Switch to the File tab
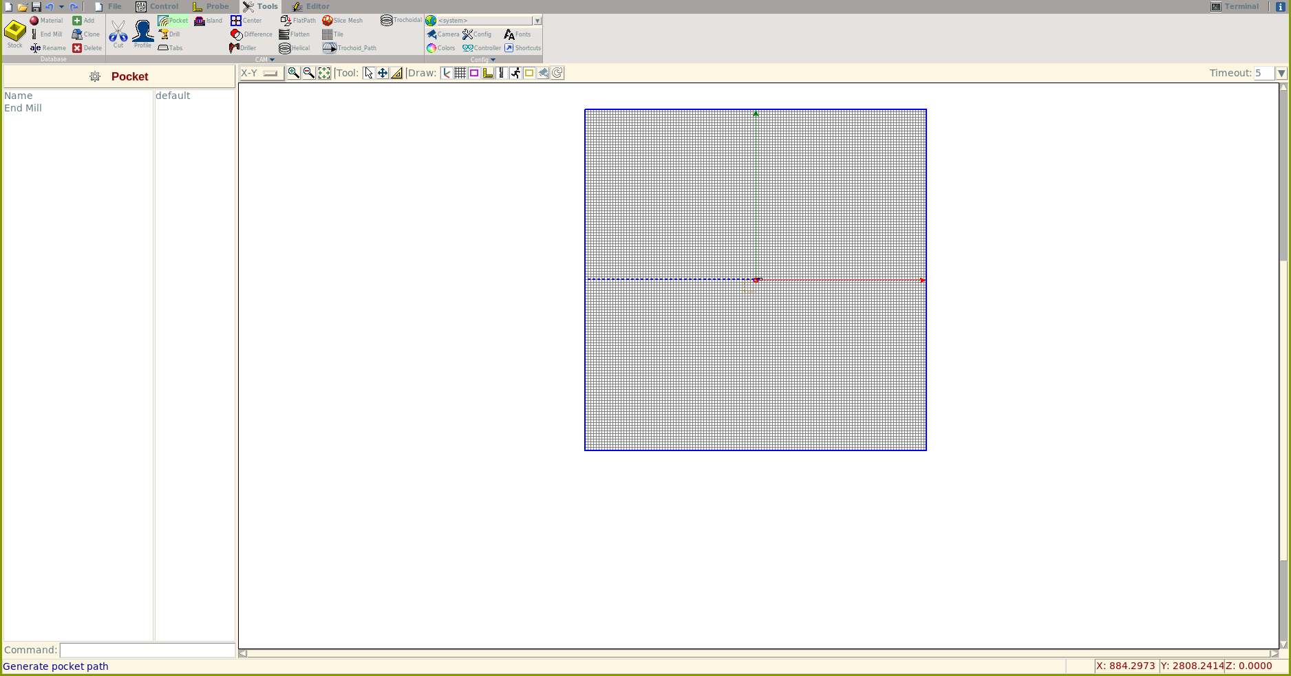This screenshot has width=1291, height=676. pos(108,7)
